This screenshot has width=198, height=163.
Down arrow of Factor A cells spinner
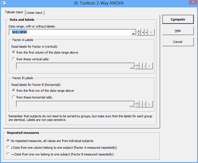click(x=137, y=68)
